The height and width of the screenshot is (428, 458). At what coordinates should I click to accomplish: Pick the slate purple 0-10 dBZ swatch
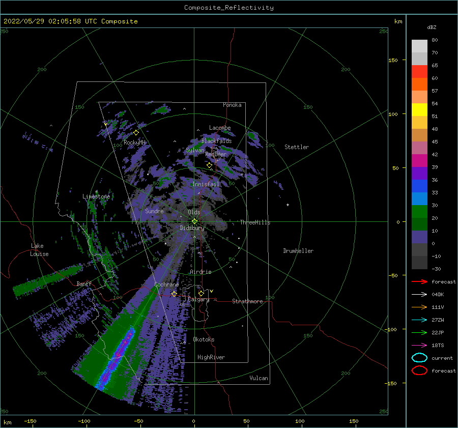(x=419, y=237)
